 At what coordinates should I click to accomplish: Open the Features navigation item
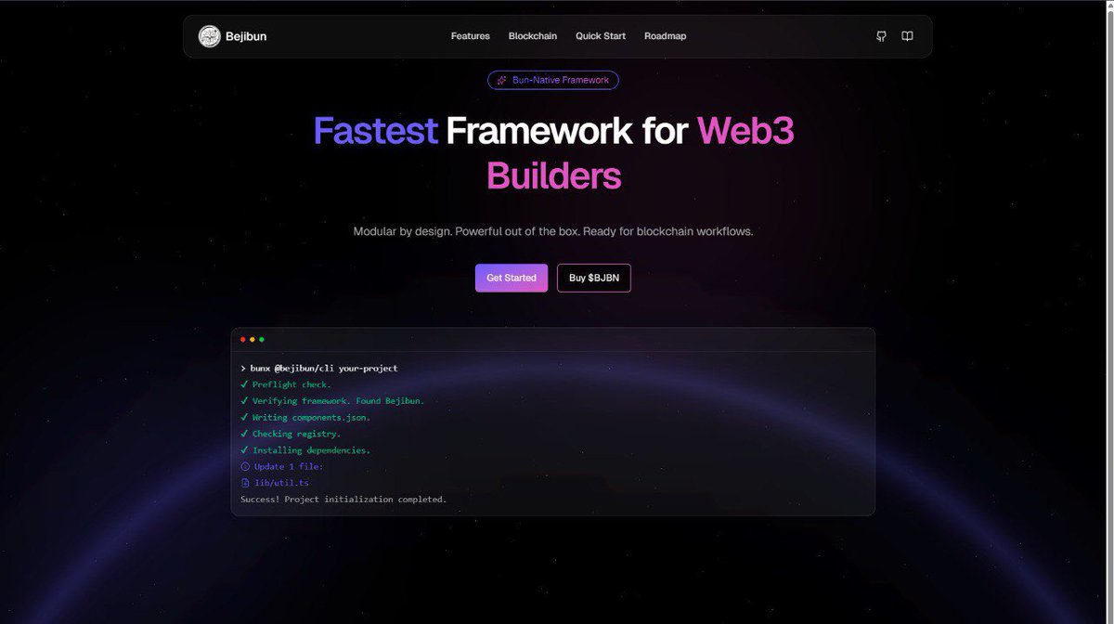470,35
